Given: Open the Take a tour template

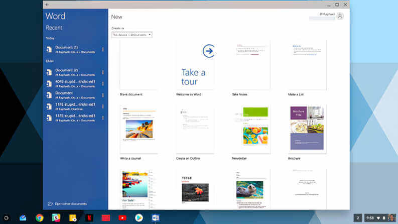Looking at the screenshot, I should 195,65.
